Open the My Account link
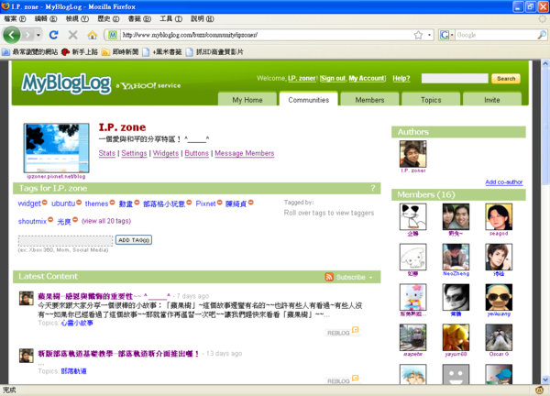This screenshot has height=396, width=550. click(x=367, y=78)
